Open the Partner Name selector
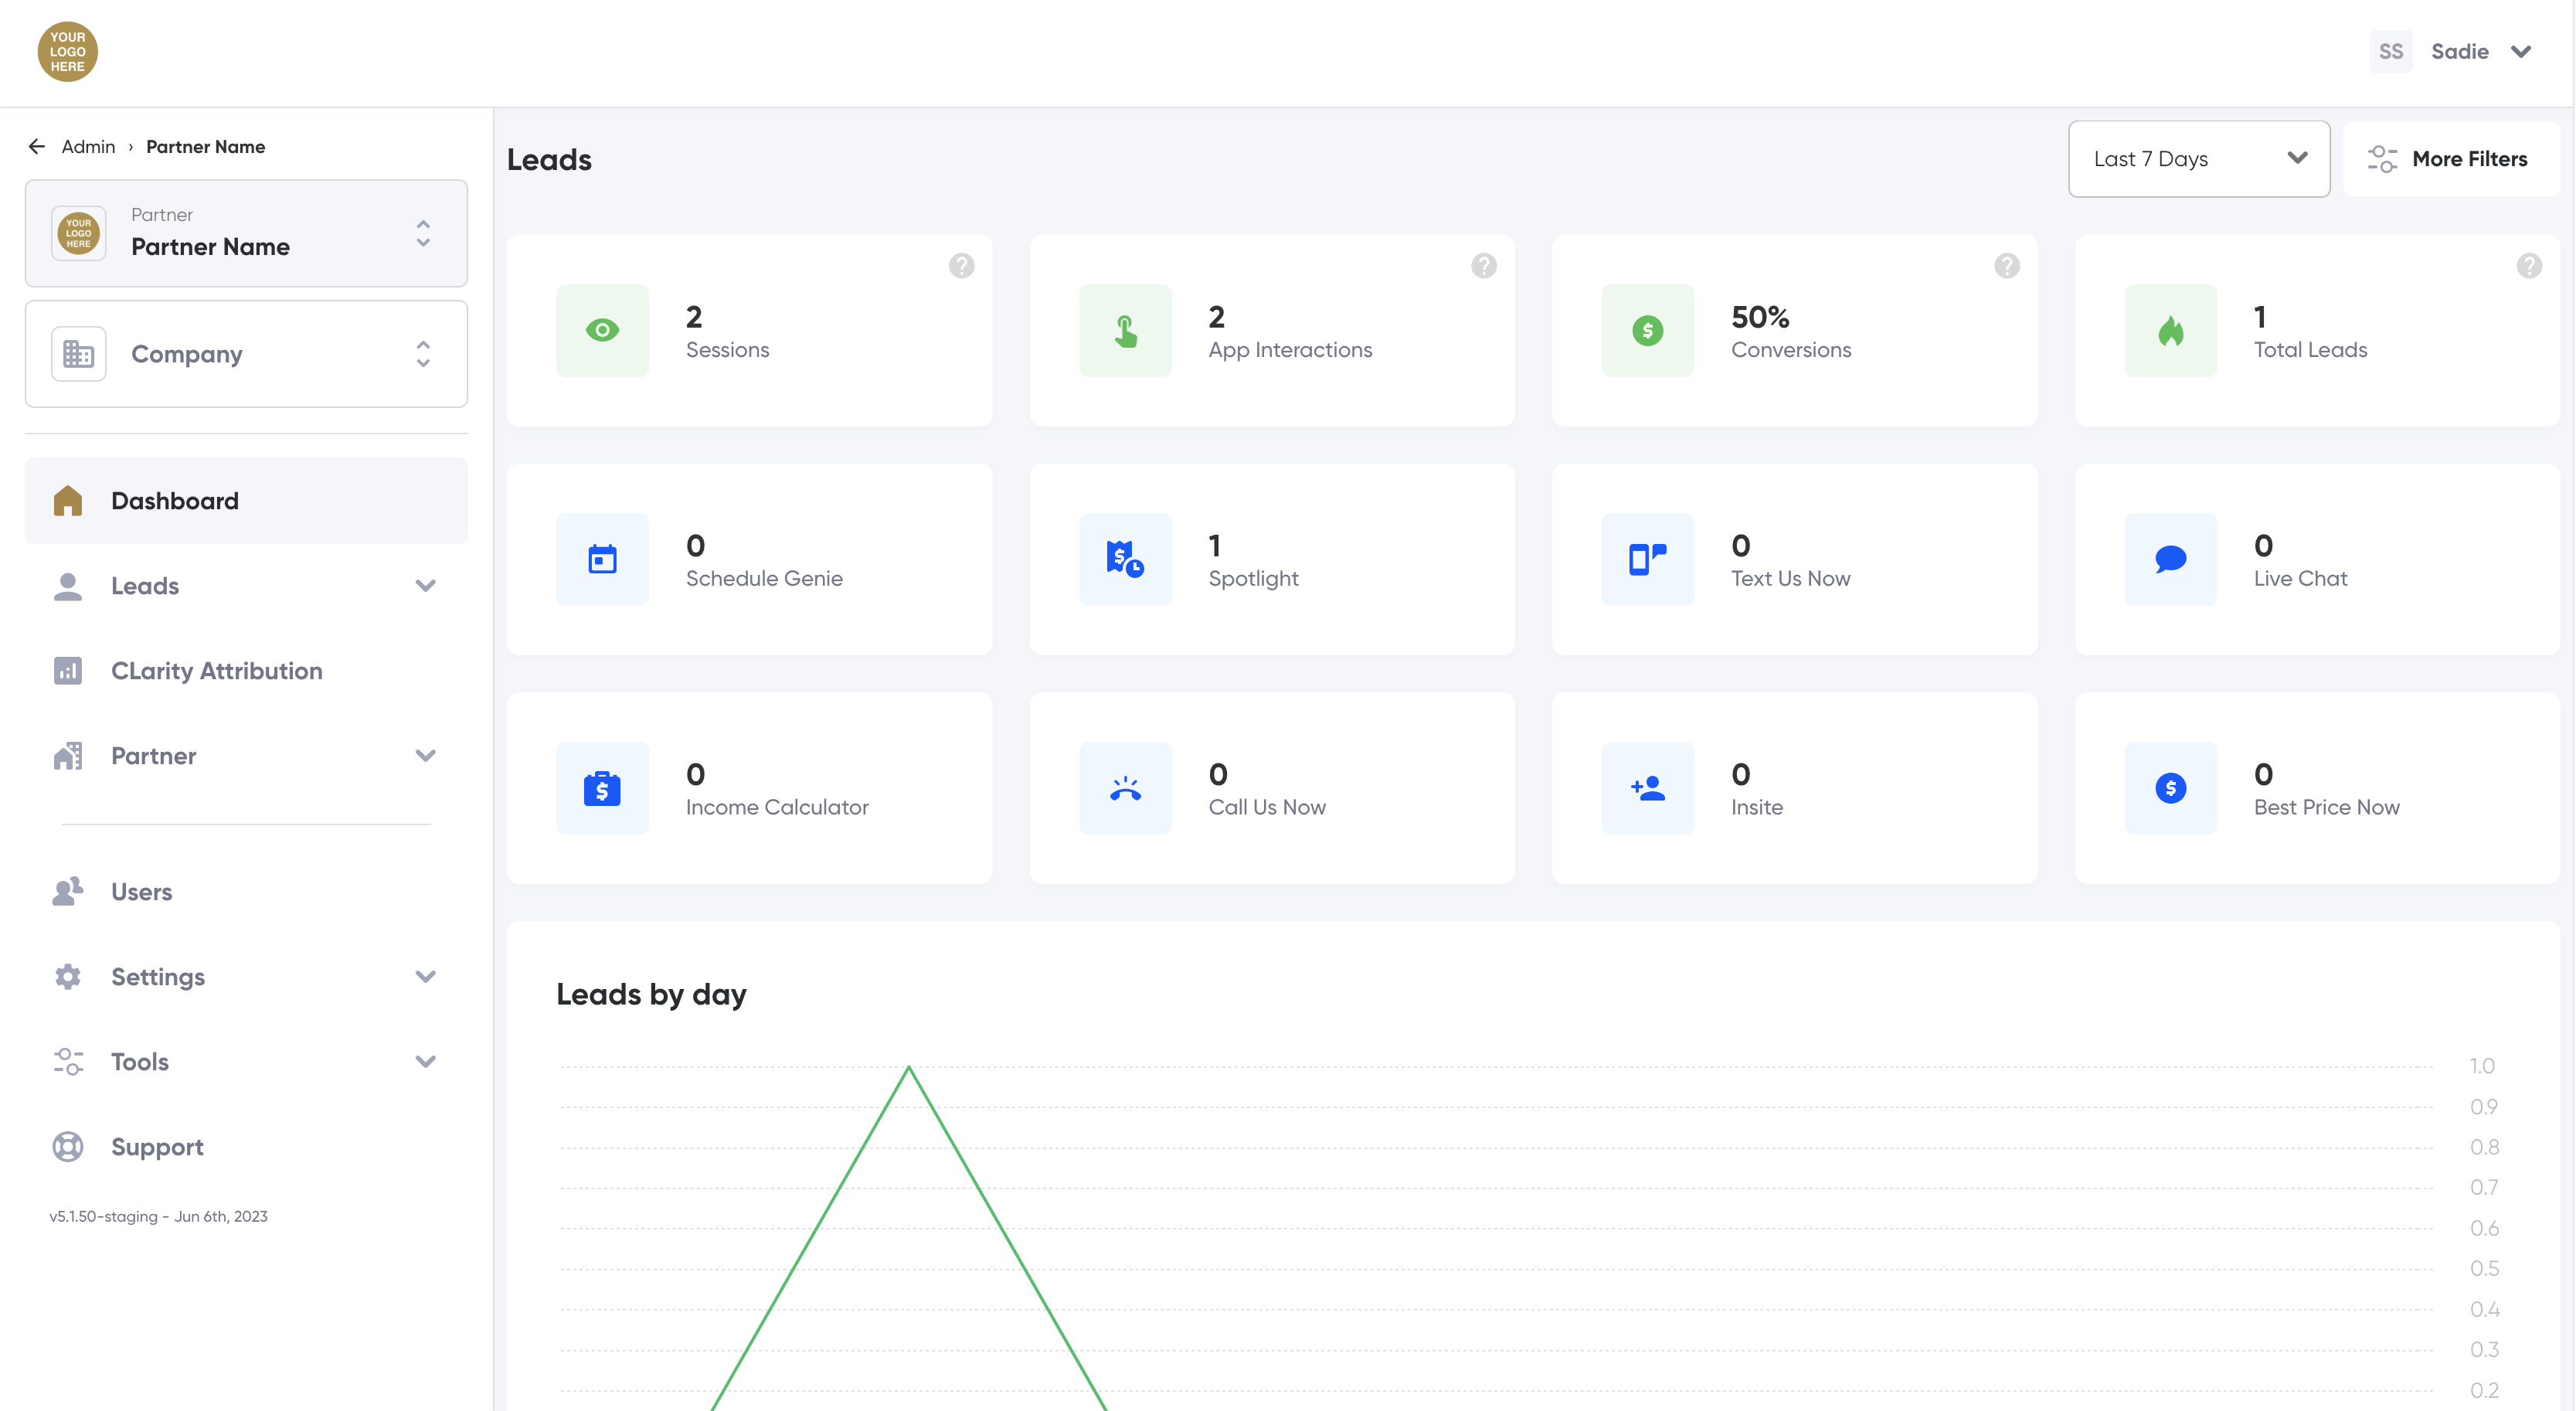The width and height of the screenshot is (2576, 1411). (x=246, y=233)
